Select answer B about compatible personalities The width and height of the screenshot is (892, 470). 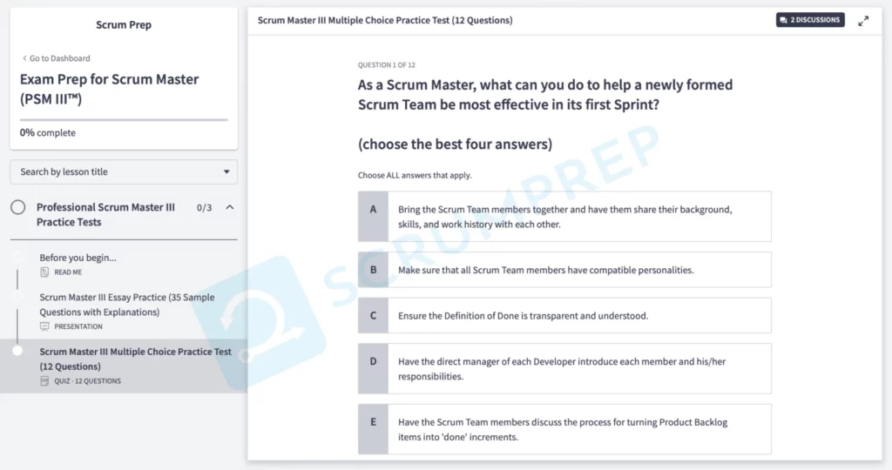[564, 270]
